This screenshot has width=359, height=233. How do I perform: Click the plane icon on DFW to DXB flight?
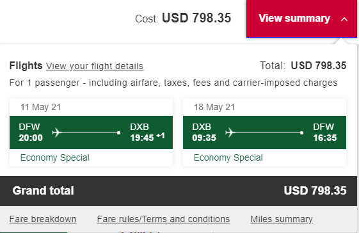click(56, 133)
